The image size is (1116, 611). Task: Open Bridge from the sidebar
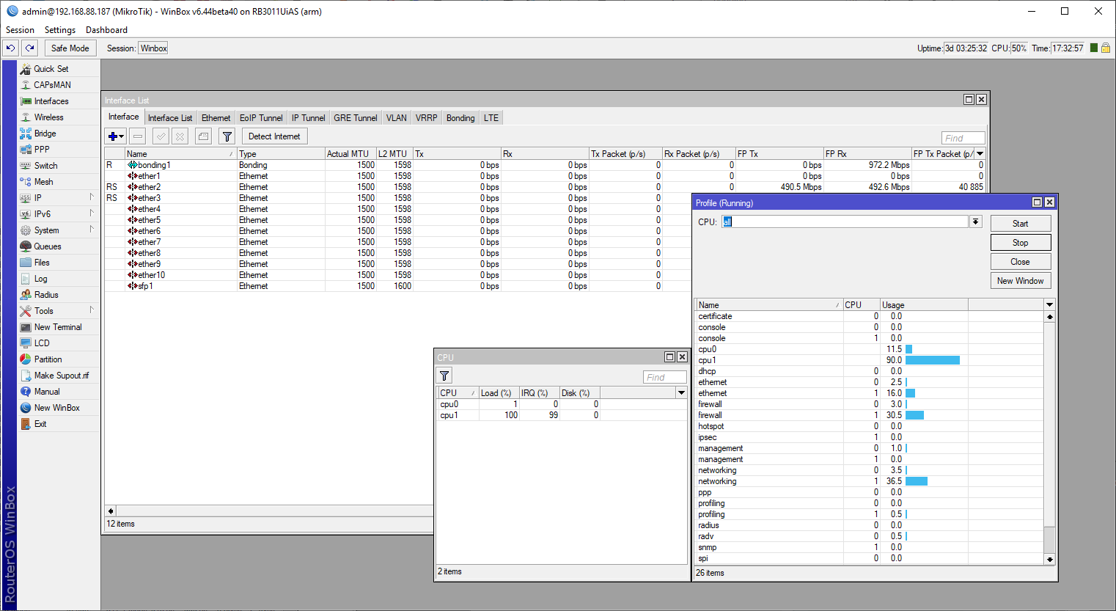(x=45, y=133)
